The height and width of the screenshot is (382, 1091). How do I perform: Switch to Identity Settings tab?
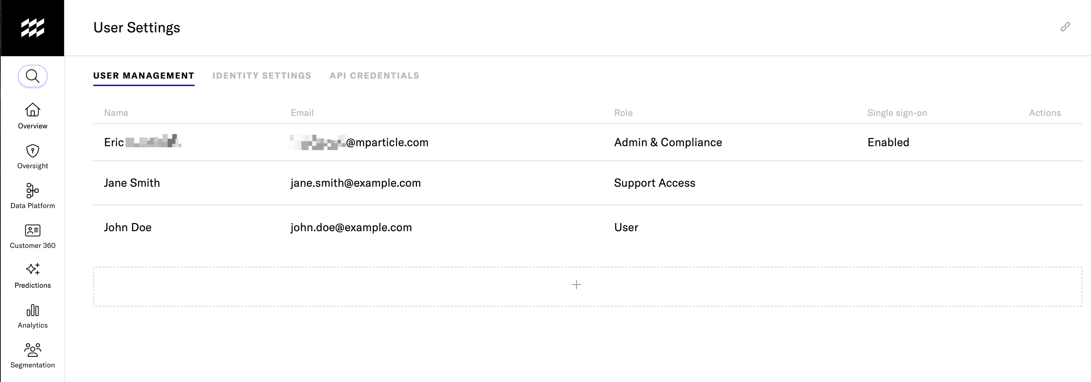click(x=262, y=75)
